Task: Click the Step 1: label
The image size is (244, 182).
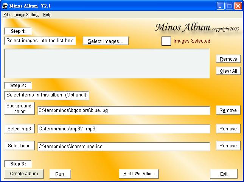Action: click(18, 31)
